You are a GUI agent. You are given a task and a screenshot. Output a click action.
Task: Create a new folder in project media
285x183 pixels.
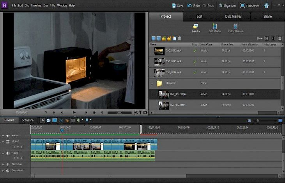[x=169, y=38]
